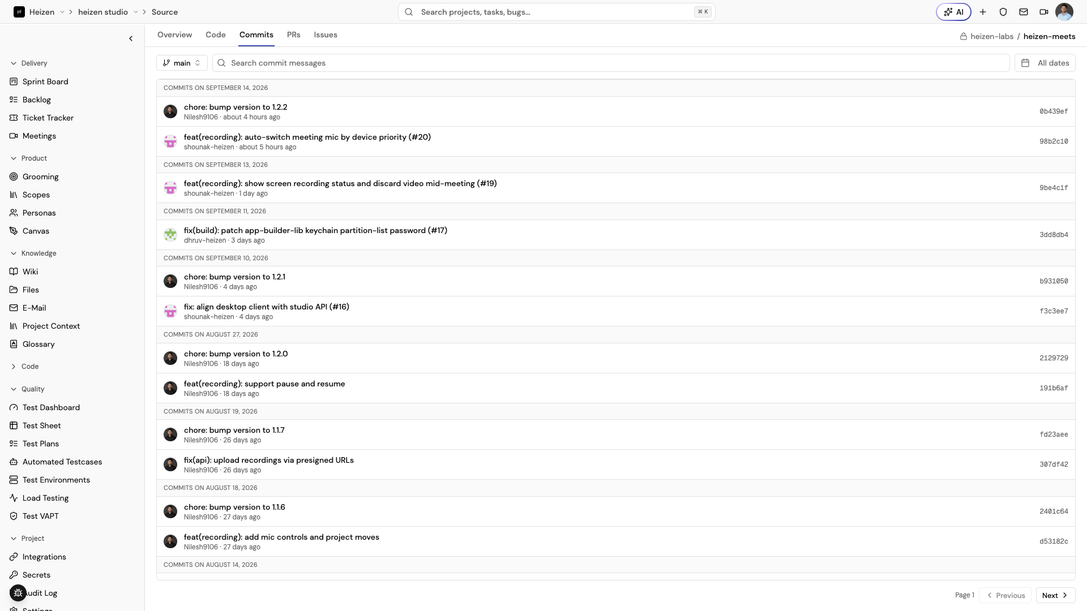Click commit hash 307df42
1087x611 pixels.
[x=1054, y=464]
